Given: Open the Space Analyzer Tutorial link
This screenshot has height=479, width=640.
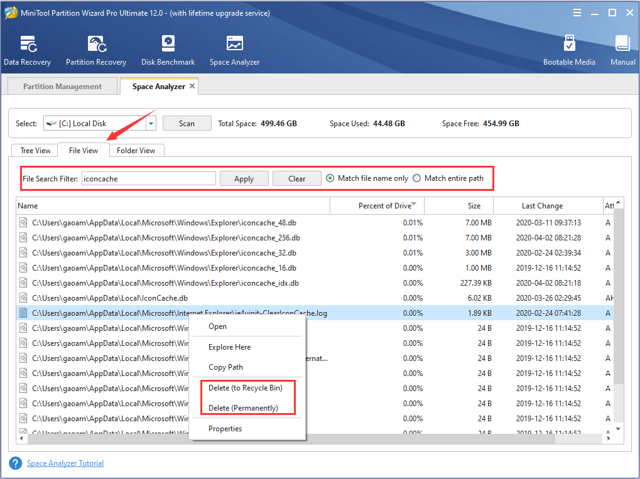Looking at the screenshot, I should click(65, 463).
